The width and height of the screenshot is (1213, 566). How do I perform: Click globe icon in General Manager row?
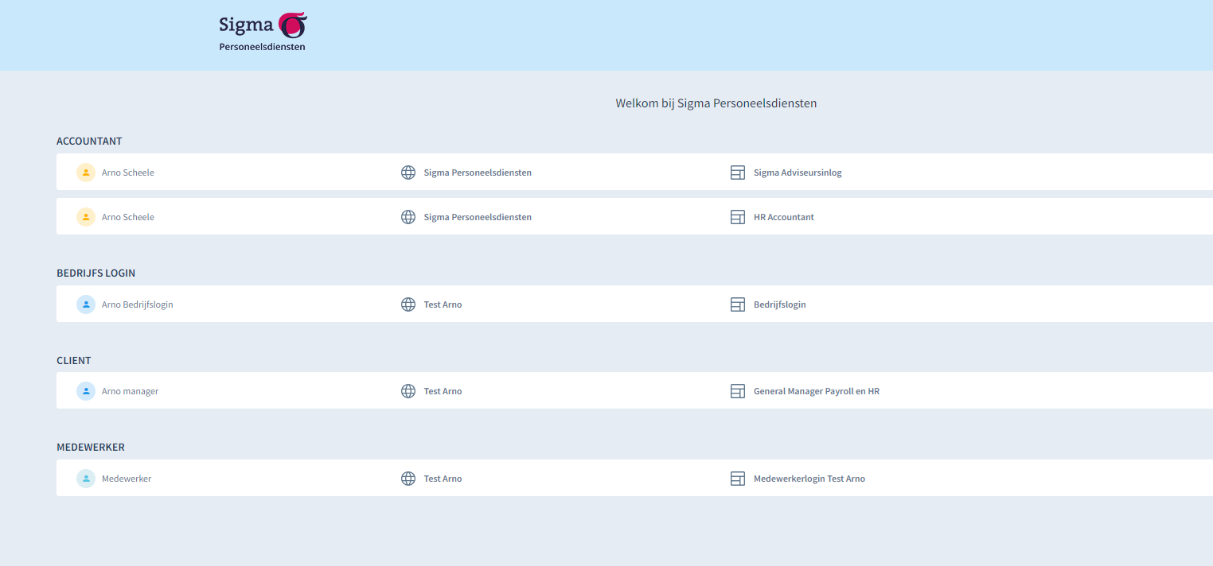coord(408,391)
